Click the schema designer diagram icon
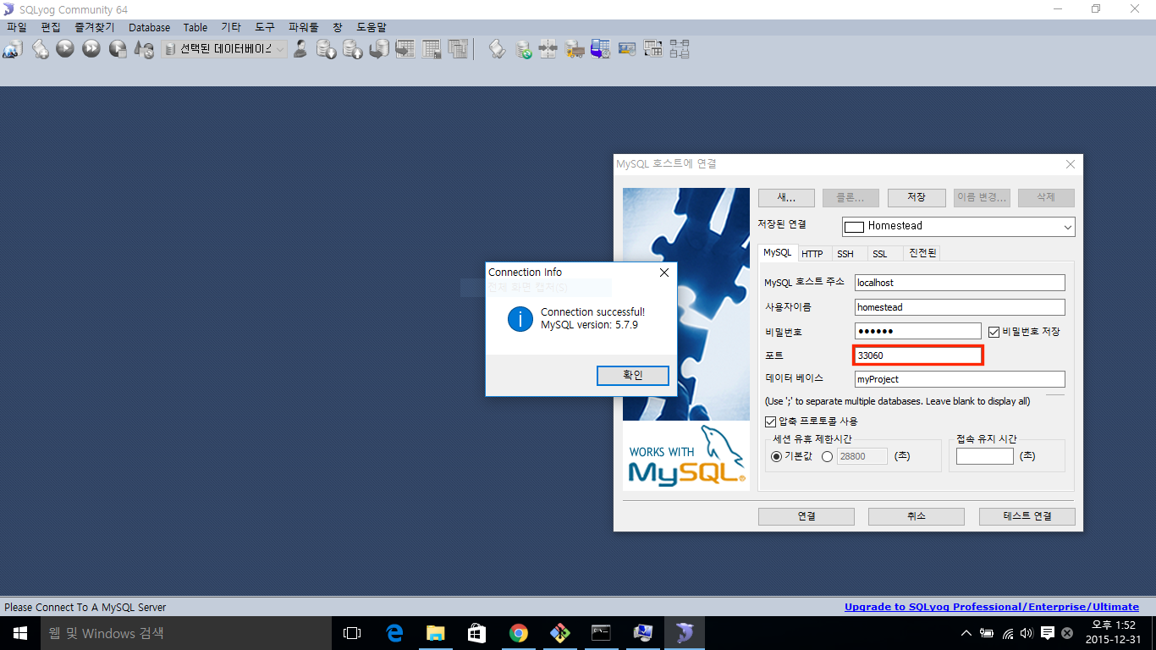Image resolution: width=1156 pixels, height=650 pixels. click(679, 49)
